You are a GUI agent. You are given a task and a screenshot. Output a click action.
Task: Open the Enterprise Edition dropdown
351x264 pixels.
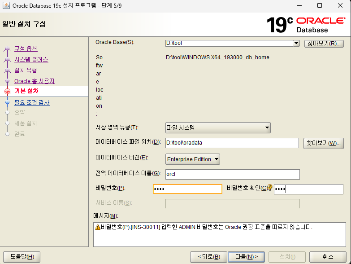click(x=192, y=159)
